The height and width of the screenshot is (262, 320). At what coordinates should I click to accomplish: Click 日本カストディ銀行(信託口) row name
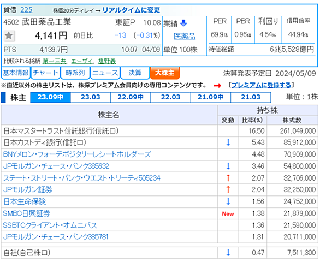coord(45,142)
